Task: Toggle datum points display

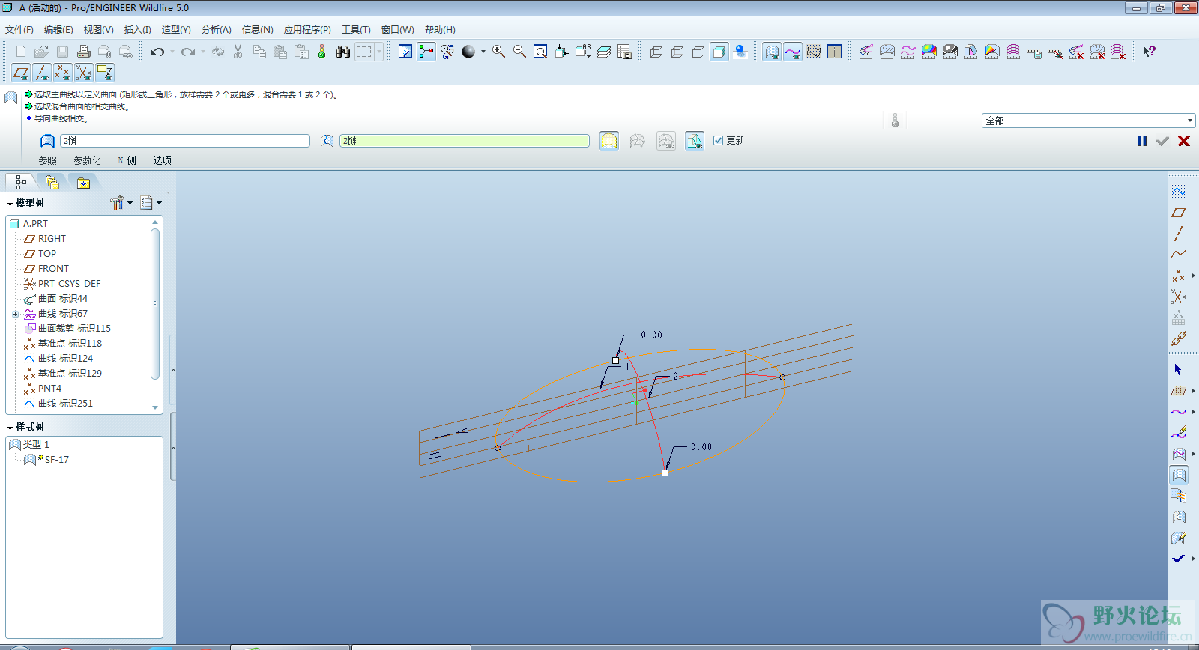Action: (x=63, y=73)
